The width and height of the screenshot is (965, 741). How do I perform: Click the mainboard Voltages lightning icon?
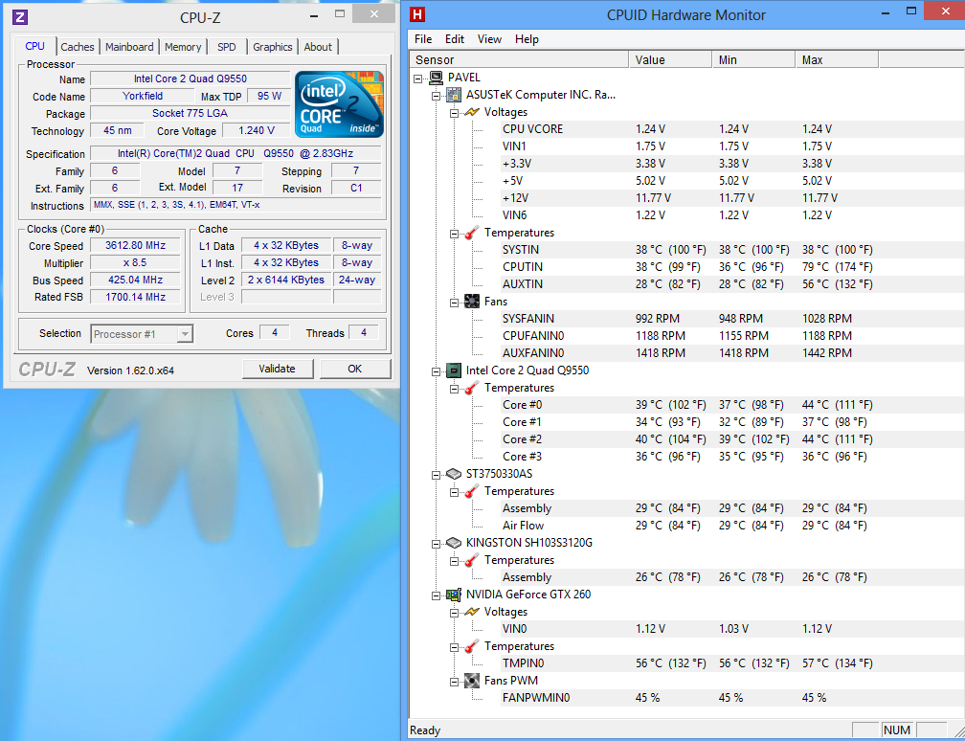click(471, 112)
